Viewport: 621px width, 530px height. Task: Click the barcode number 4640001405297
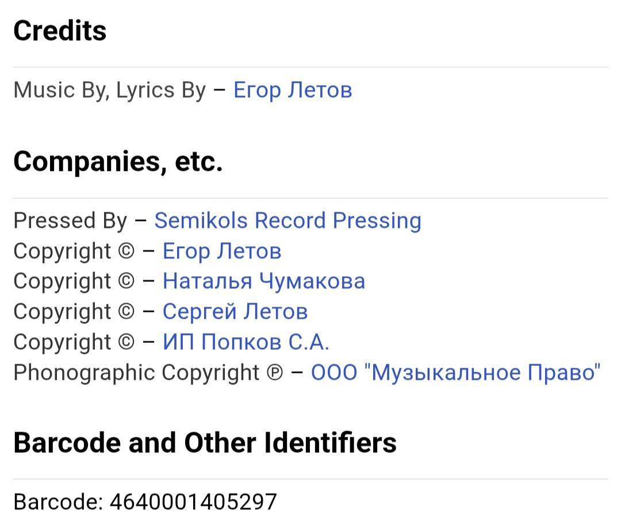193,502
